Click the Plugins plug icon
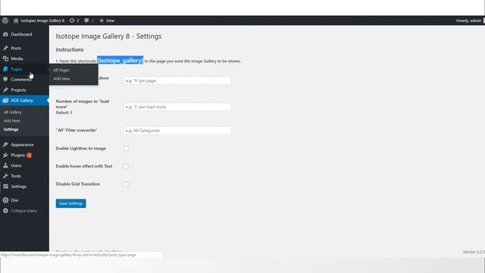Image resolution: width=485 pixels, height=273 pixels. pos(5,155)
